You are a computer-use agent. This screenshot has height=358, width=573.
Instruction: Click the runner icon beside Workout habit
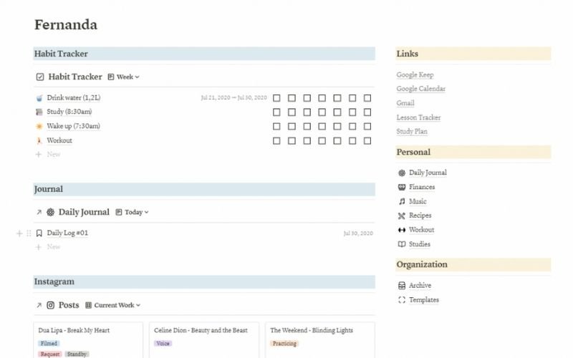[x=39, y=140]
